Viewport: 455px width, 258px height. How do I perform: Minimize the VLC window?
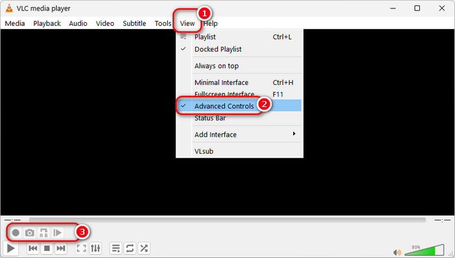tap(393, 8)
